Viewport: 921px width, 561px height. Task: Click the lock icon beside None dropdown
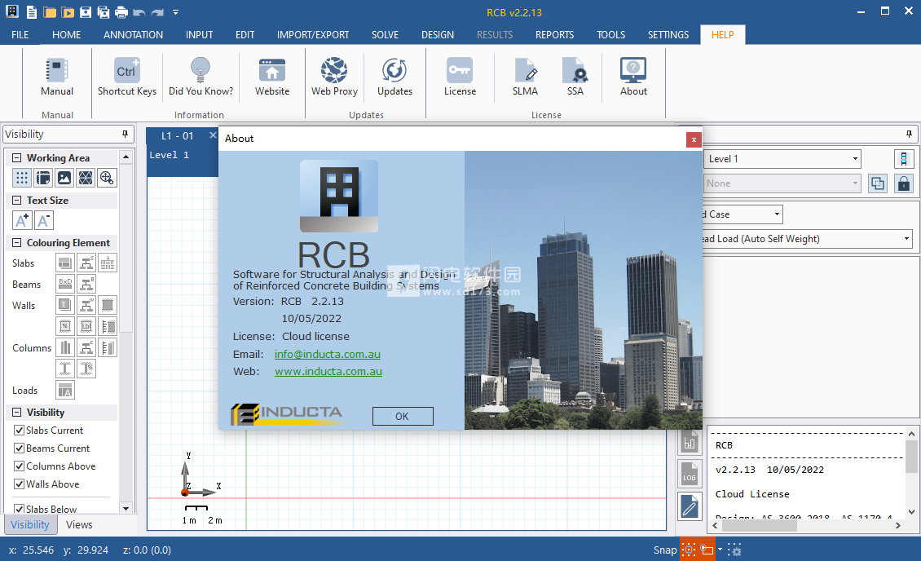[x=903, y=183]
